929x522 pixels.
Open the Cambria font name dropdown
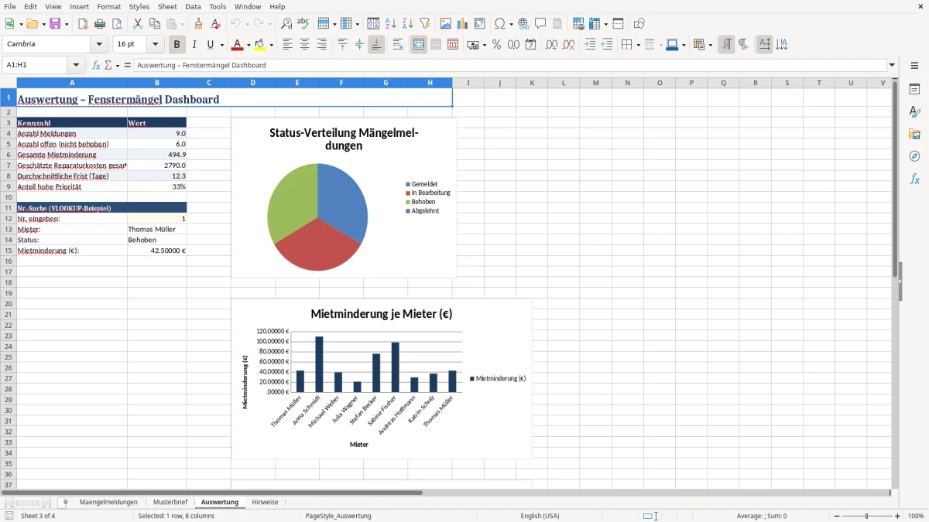[99, 45]
